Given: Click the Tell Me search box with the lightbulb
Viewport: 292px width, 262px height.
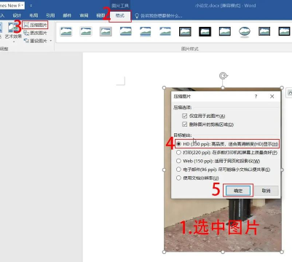Looking at the screenshot, I should (159, 16).
